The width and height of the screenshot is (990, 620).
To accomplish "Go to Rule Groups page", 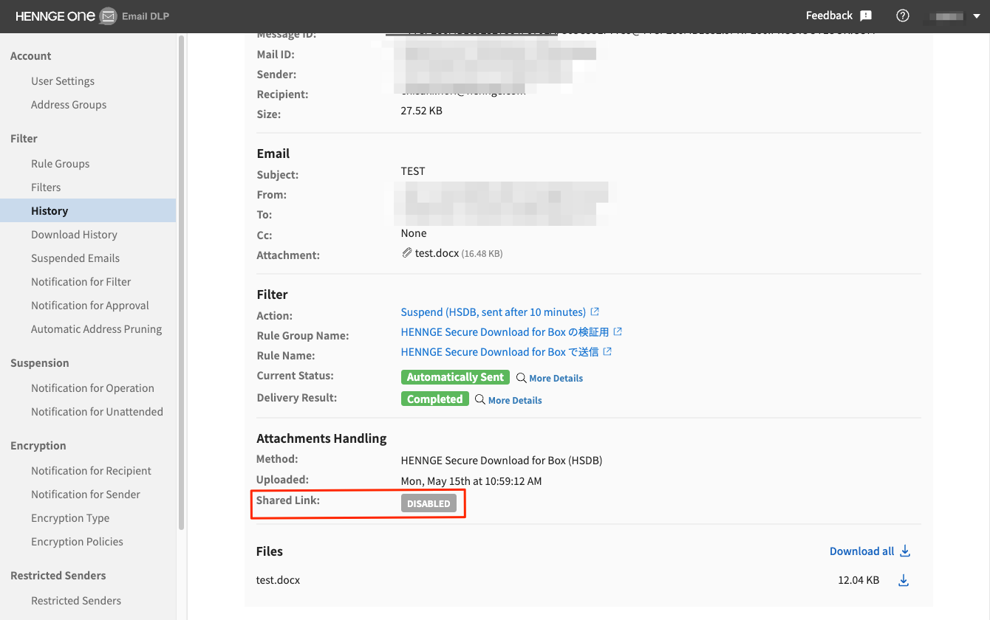I will click(60, 164).
